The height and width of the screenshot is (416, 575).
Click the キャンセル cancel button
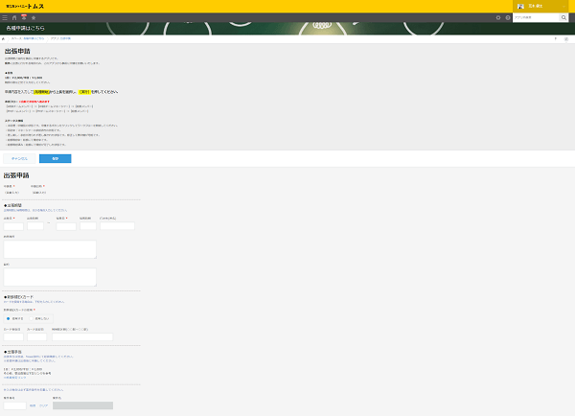19,158
